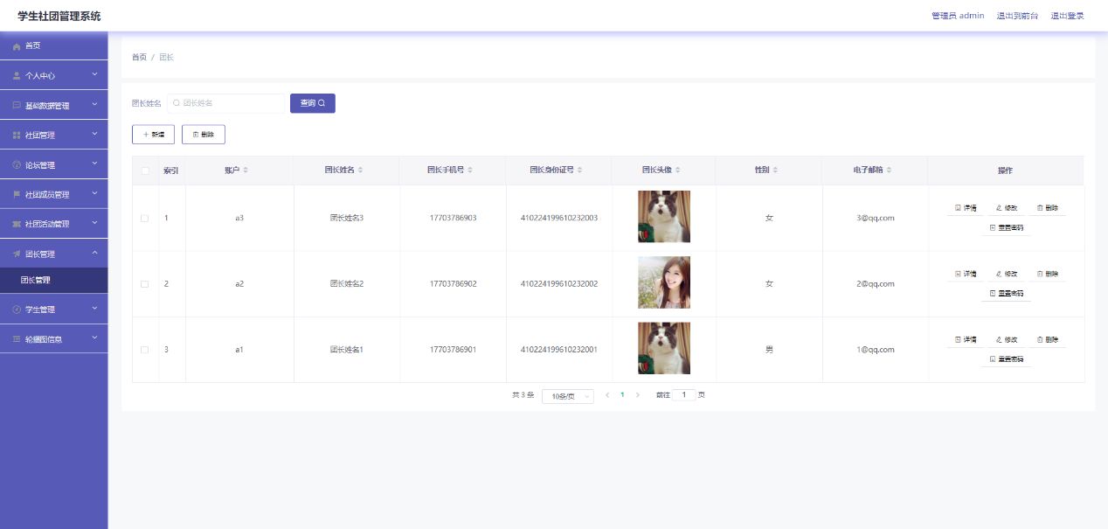Go to next page with right arrow
The image size is (1108, 529).
point(638,395)
